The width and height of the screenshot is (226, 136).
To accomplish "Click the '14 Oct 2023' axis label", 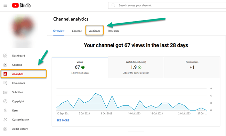I will point(134,113).
